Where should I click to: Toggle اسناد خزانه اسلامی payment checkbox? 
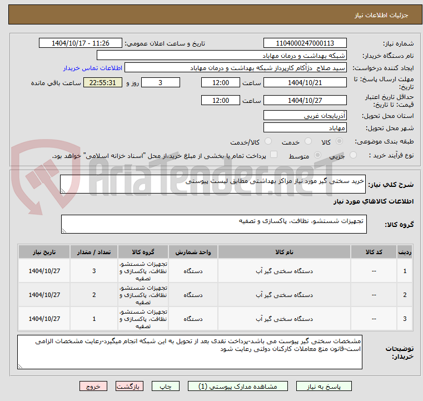tap(274, 155)
